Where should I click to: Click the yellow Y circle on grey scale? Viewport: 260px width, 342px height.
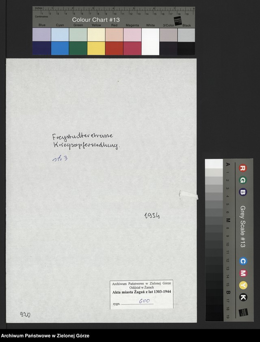pyautogui.click(x=243, y=285)
